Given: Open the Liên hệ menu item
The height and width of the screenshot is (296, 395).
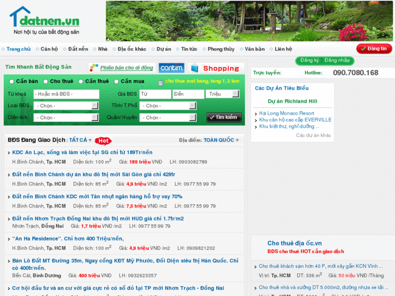Looking at the screenshot, I should (283, 49).
